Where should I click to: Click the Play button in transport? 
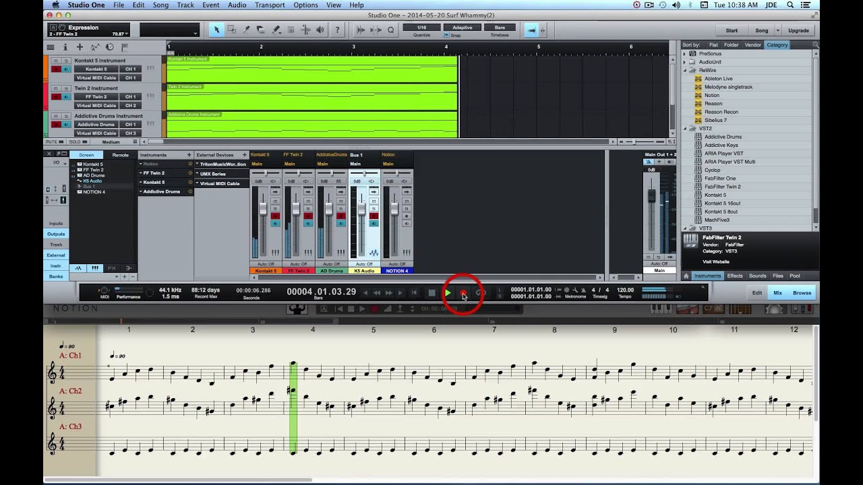point(448,292)
